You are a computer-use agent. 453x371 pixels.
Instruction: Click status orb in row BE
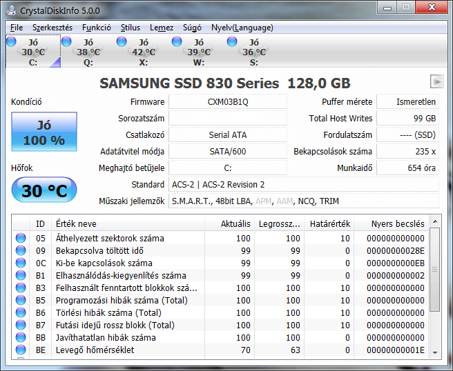(21, 350)
